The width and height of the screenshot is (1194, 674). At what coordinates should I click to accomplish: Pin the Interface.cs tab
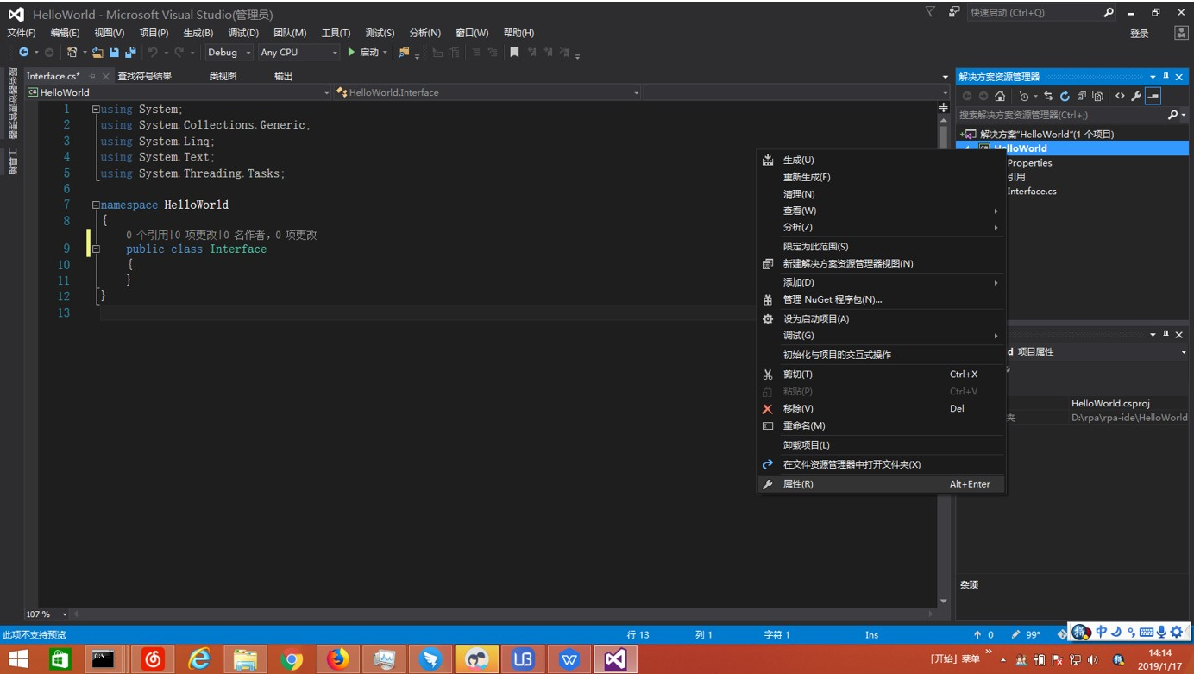click(92, 77)
